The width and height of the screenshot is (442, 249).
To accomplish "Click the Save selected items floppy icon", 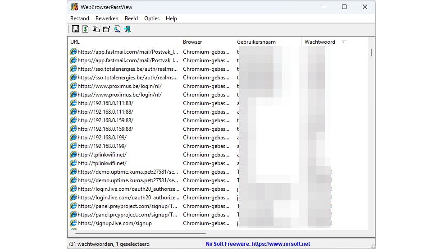I will pos(75,29).
